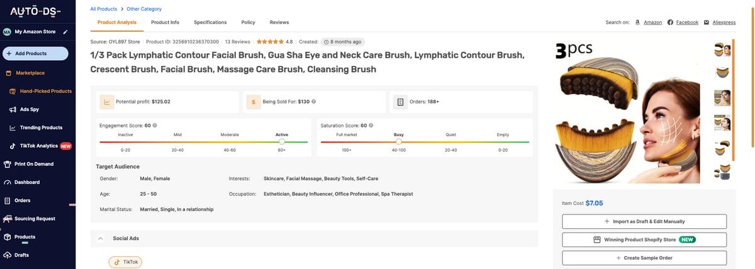The height and width of the screenshot is (269, 755).
Task: Open the Policy tab
Action: 249,23
